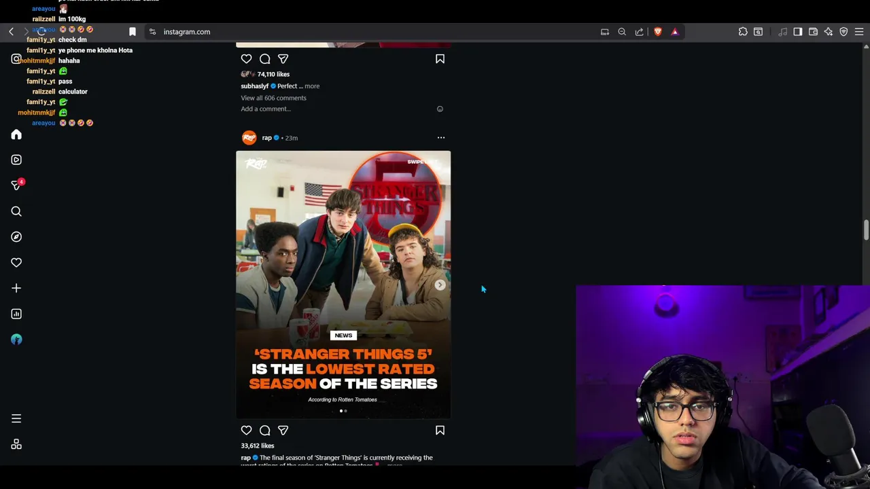
Task: Open Brave Shields lion icon
Action: coord(657,32)
